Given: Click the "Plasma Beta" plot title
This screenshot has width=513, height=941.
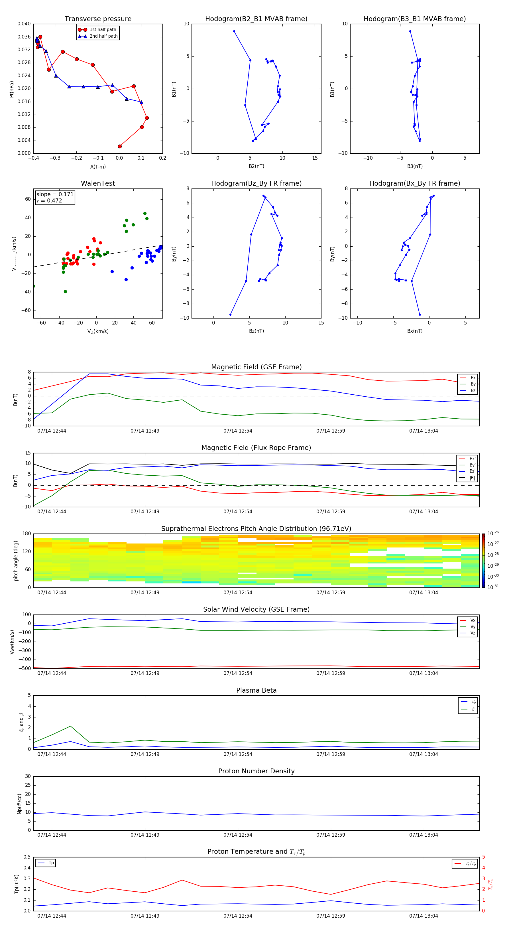Looking at the screenshot, I should click(x=256, y=690).
